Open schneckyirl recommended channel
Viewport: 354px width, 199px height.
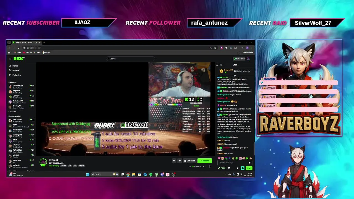tap(22, 130)
